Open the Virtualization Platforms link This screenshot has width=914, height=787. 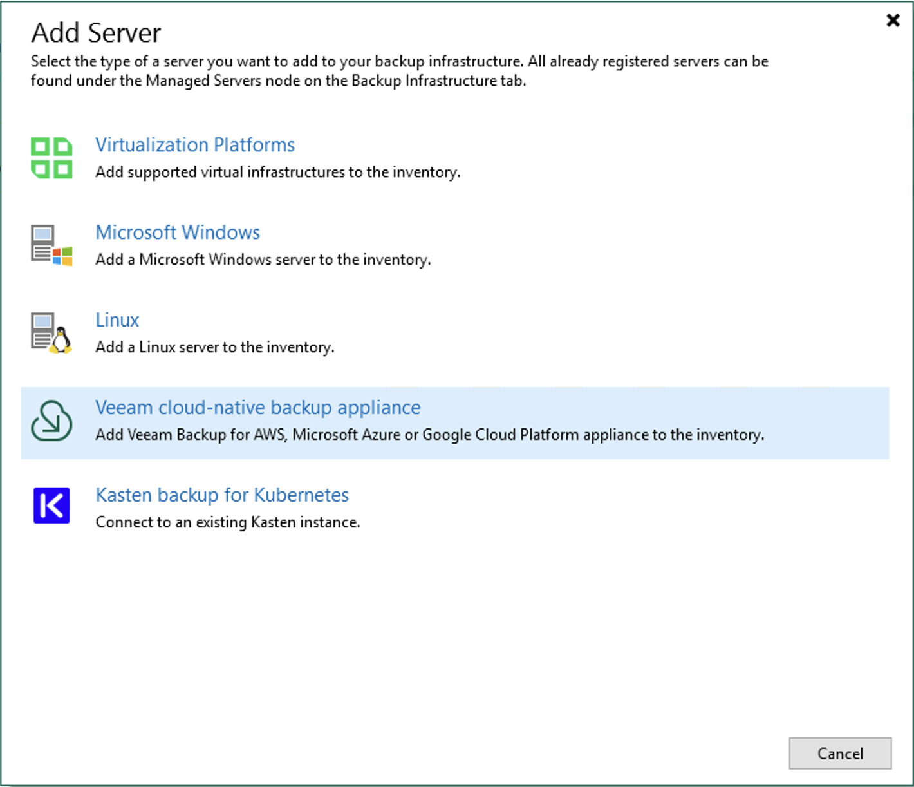tap(195, 145)
